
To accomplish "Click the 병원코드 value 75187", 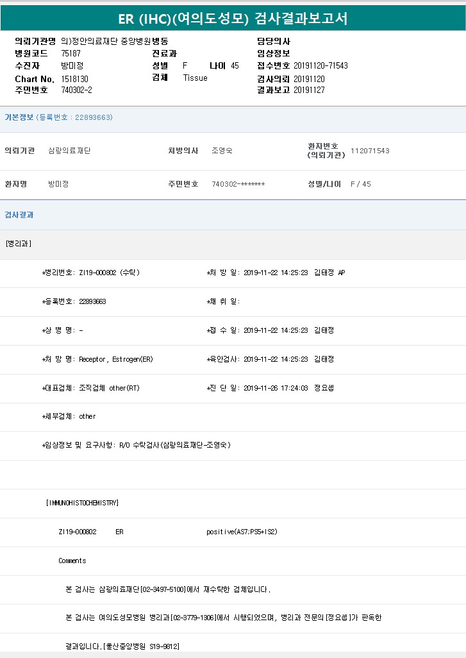I will (71, 53).
